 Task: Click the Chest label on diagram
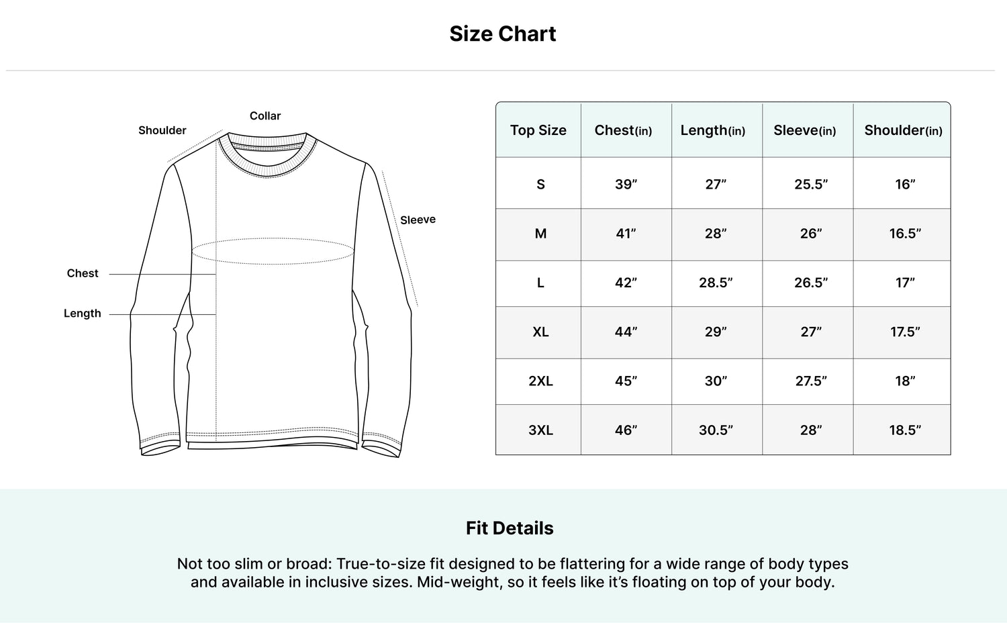(83, 273)
